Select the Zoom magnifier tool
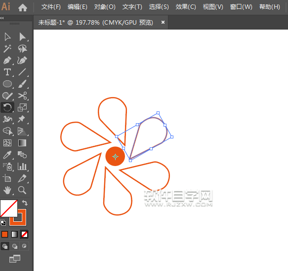This screenshot has height=271, width=288. tap(22, 190)
